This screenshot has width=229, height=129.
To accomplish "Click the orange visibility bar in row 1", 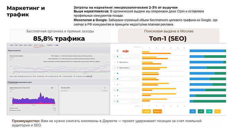I will [156, 54].
